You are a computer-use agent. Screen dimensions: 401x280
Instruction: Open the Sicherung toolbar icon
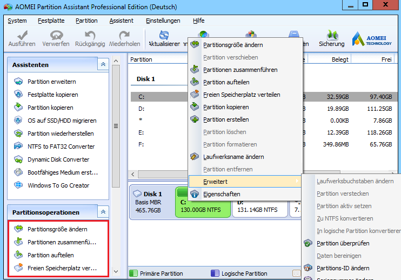pos(332,35)
